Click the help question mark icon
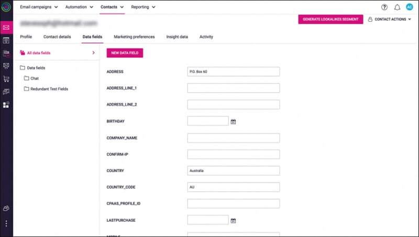Viewport: 419px width, 237px height. [x=385, y=7]
